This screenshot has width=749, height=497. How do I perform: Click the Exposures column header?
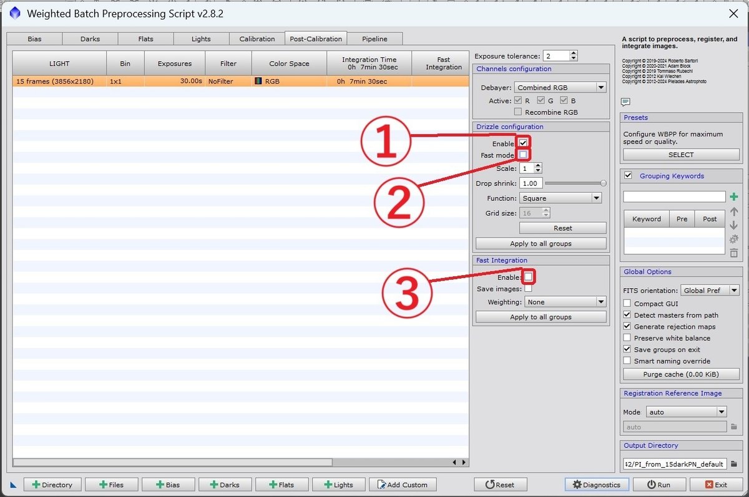[x=175, y=63]
